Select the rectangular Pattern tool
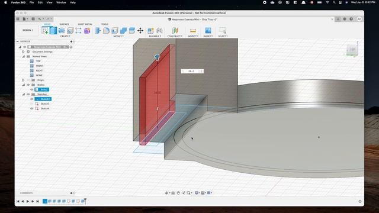 click(x=78, y=31)
